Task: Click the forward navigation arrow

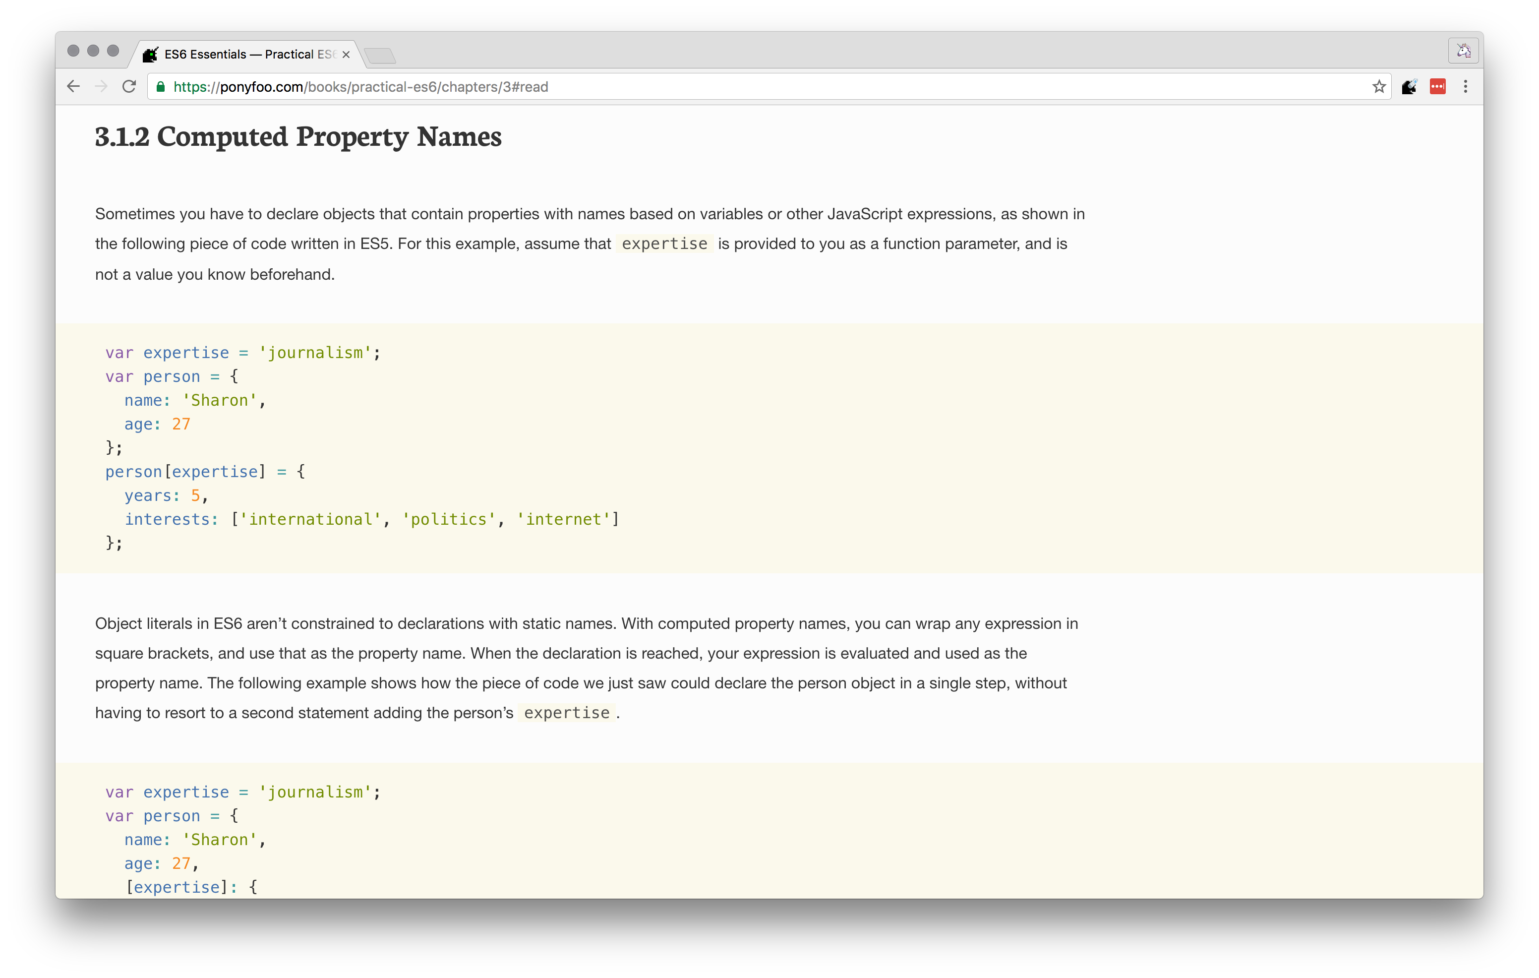Action: [x=101, y=86]
